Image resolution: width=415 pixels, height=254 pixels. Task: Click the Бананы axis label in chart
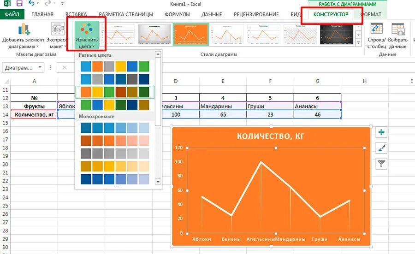point(231,239)
